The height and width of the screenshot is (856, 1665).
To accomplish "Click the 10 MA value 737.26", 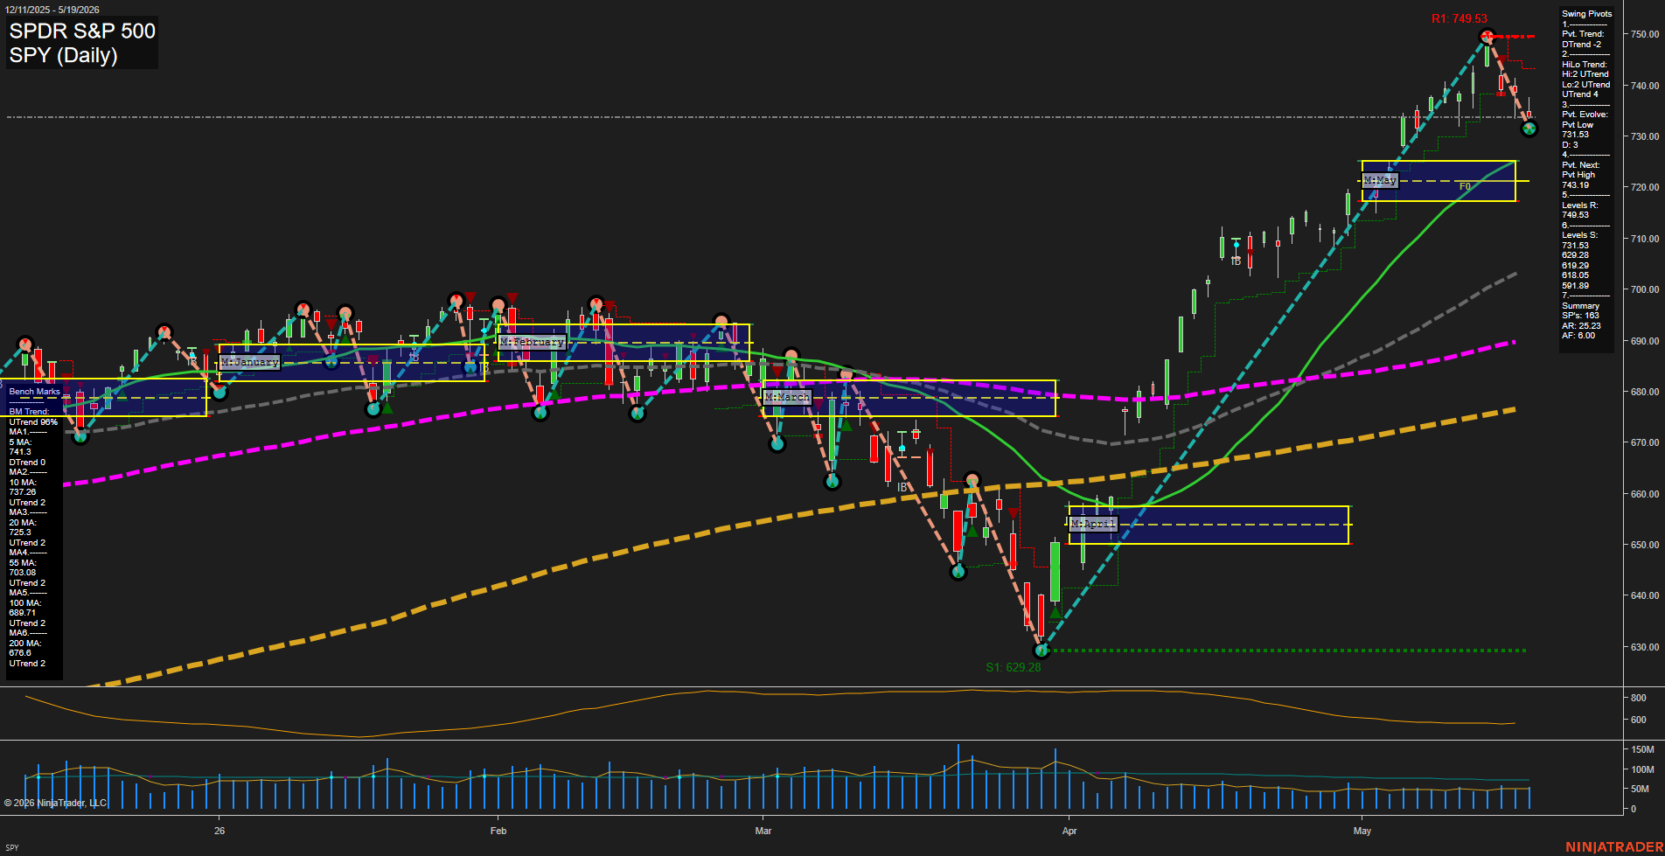I will [x=23, y=492].
